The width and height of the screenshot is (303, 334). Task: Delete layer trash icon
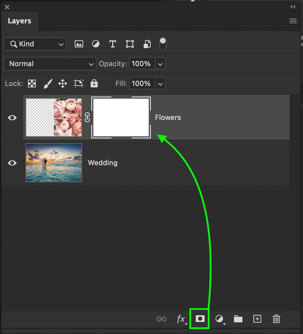pos(276,319)
